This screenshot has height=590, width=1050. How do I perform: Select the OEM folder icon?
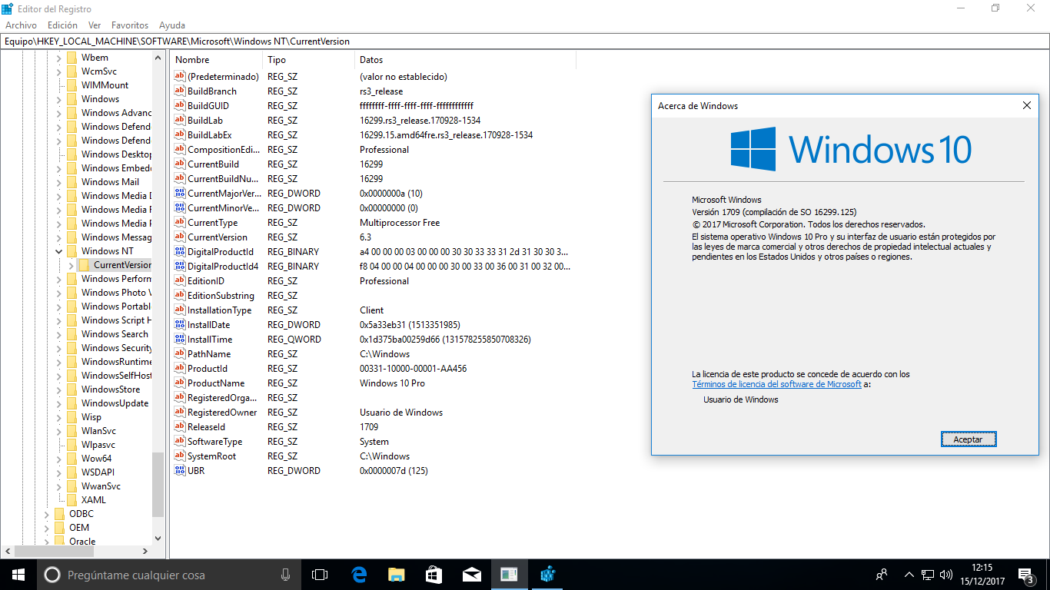pyautogui.click(x=60, y=528)
